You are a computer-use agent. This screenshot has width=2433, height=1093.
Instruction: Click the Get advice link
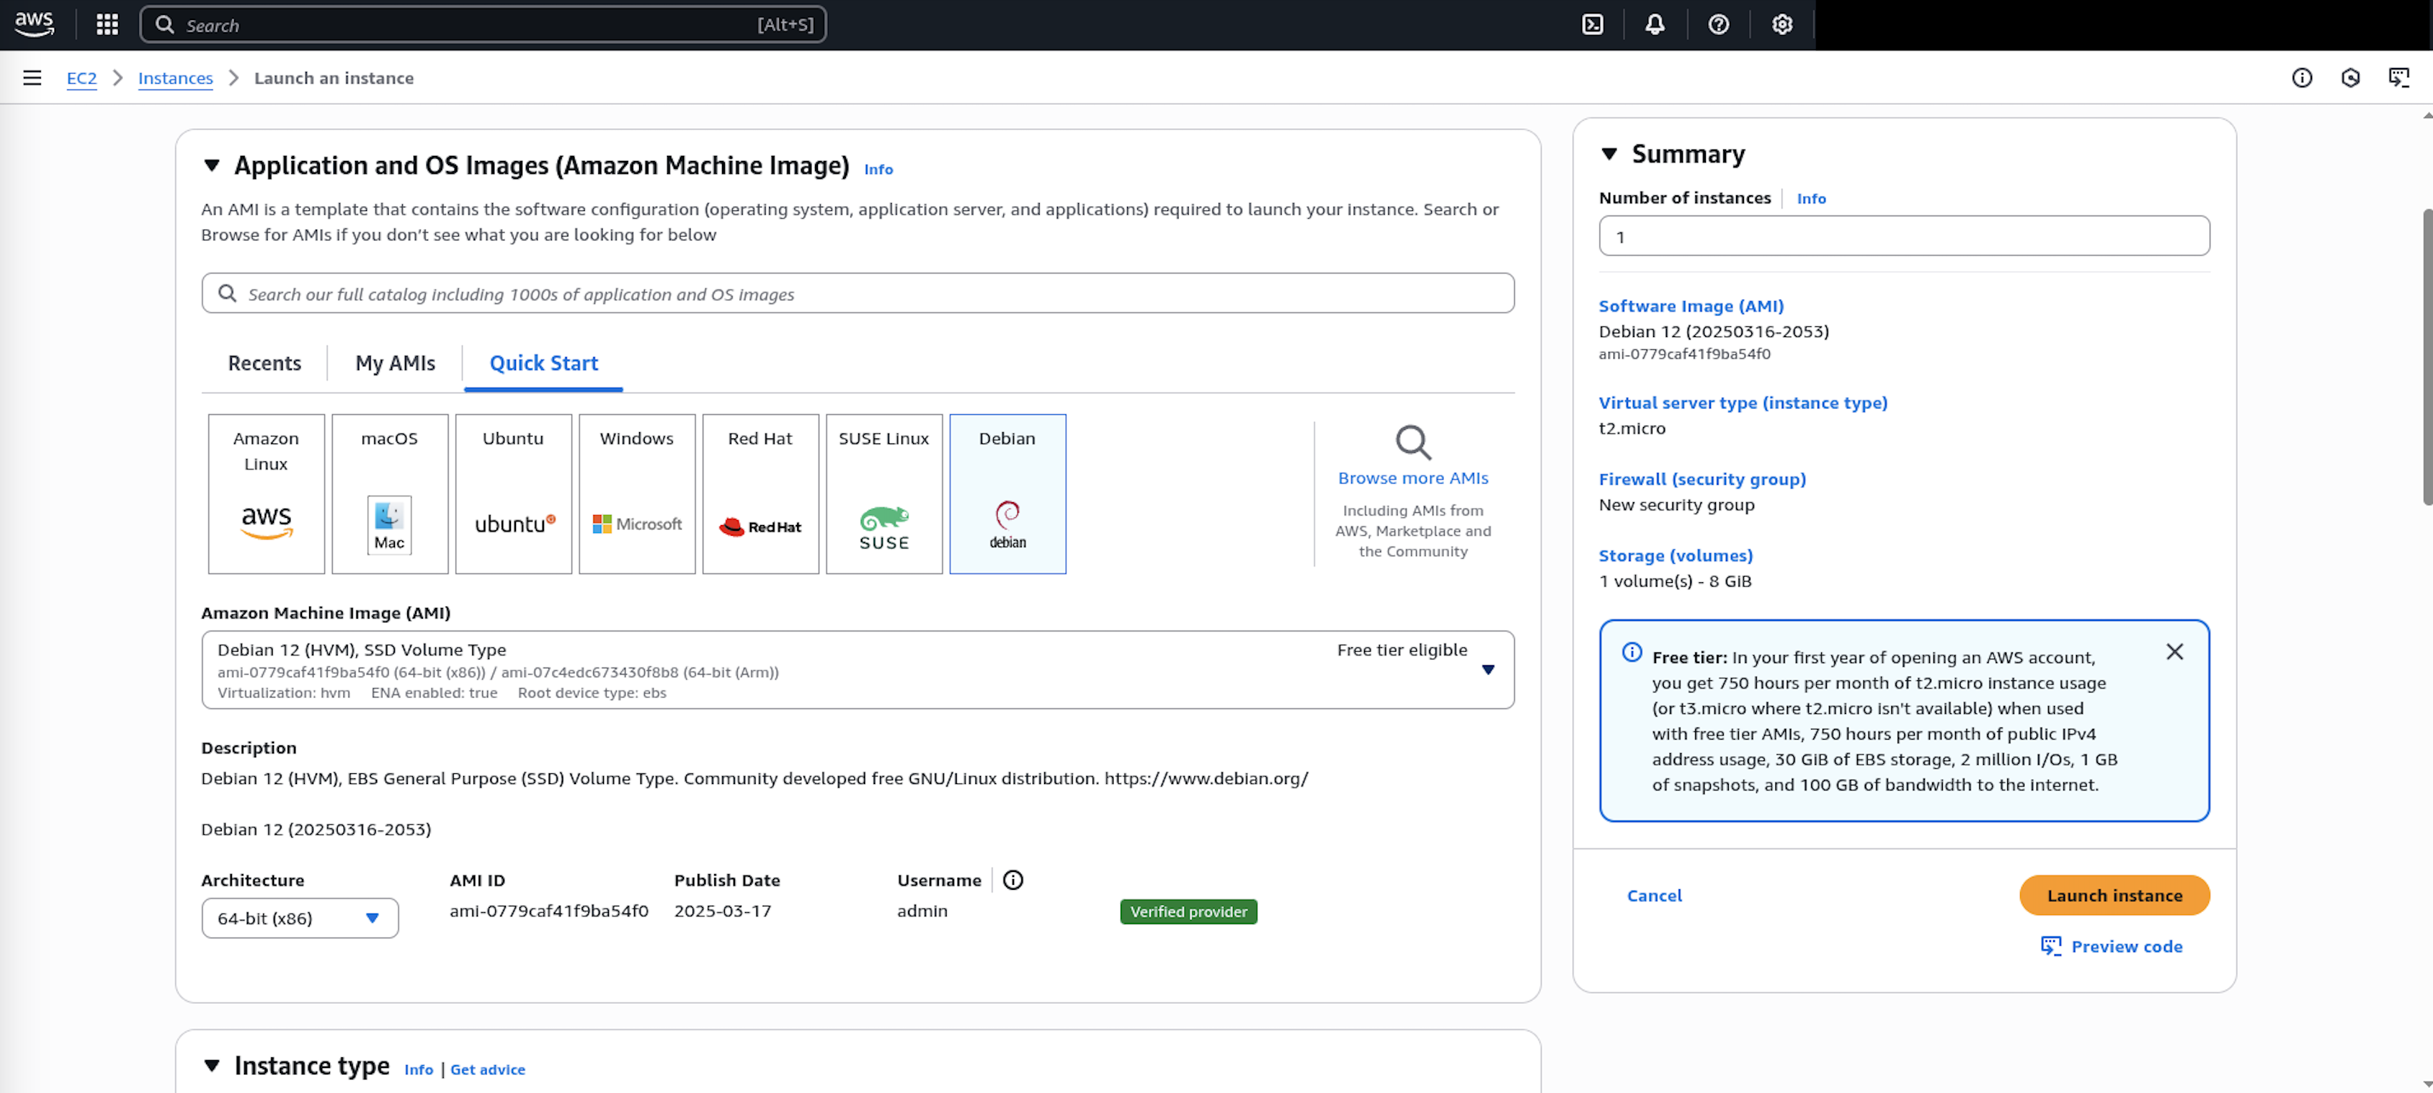click(487, 1069)
